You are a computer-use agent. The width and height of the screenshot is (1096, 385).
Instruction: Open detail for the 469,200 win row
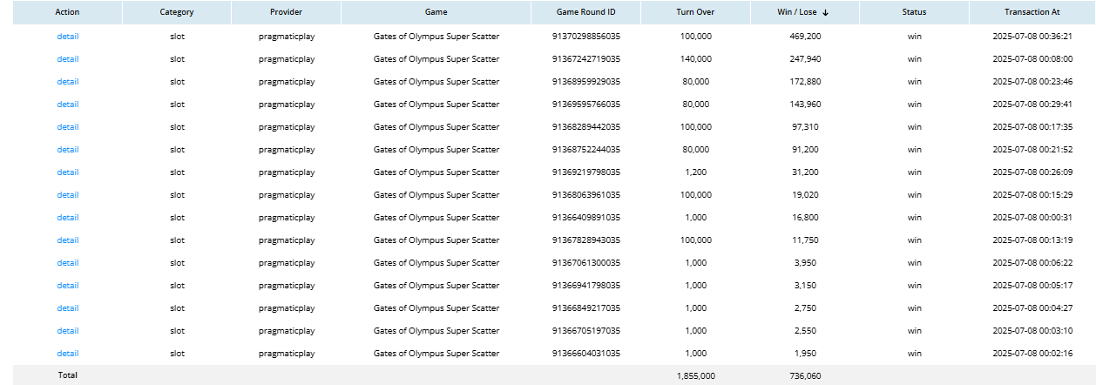pos(68,37)
